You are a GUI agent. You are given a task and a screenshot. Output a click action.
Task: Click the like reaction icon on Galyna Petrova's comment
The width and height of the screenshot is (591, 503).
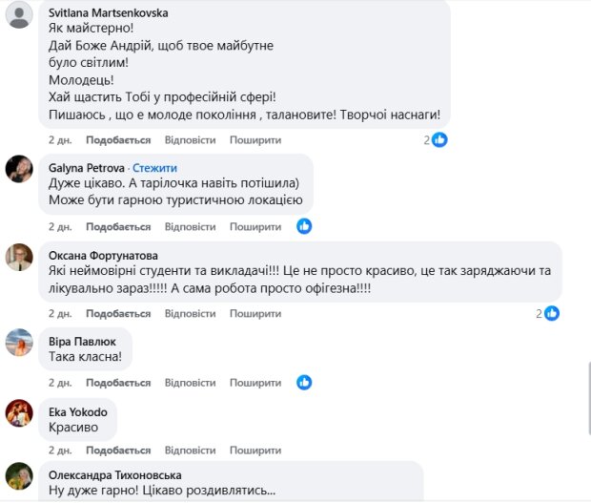(x=304, y=226)
